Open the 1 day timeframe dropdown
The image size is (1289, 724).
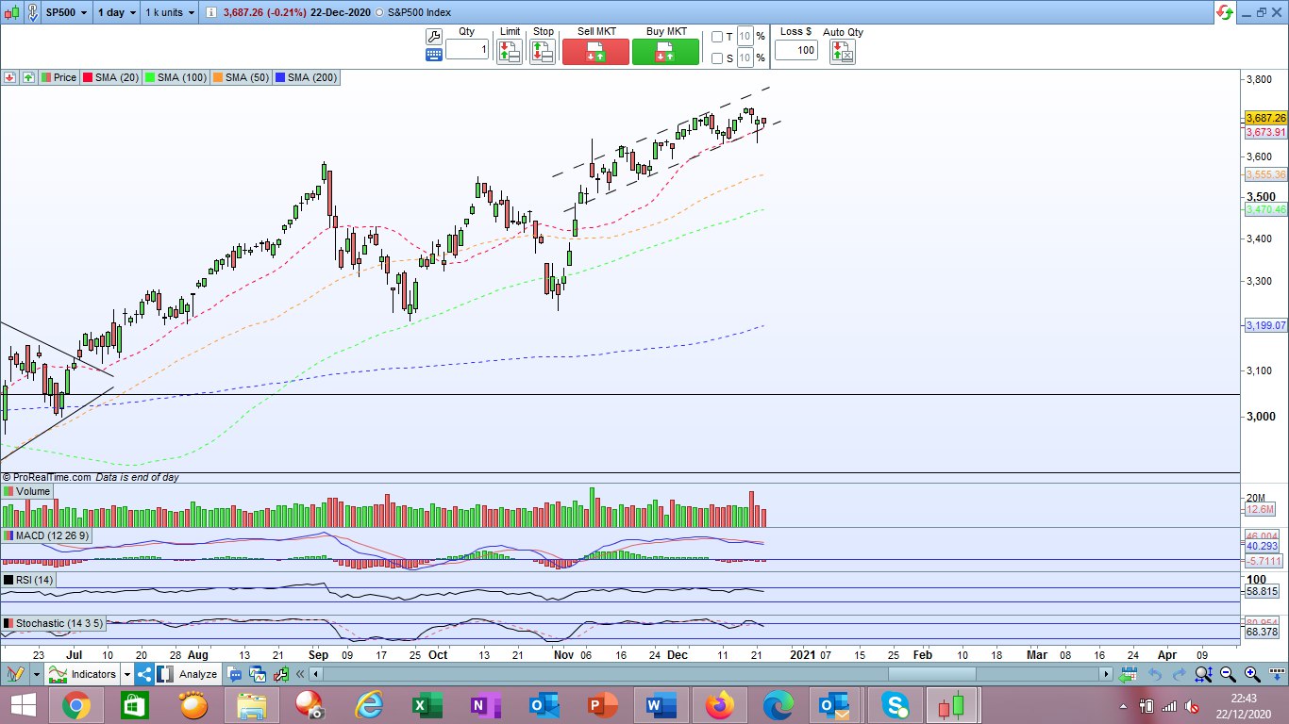118,13
